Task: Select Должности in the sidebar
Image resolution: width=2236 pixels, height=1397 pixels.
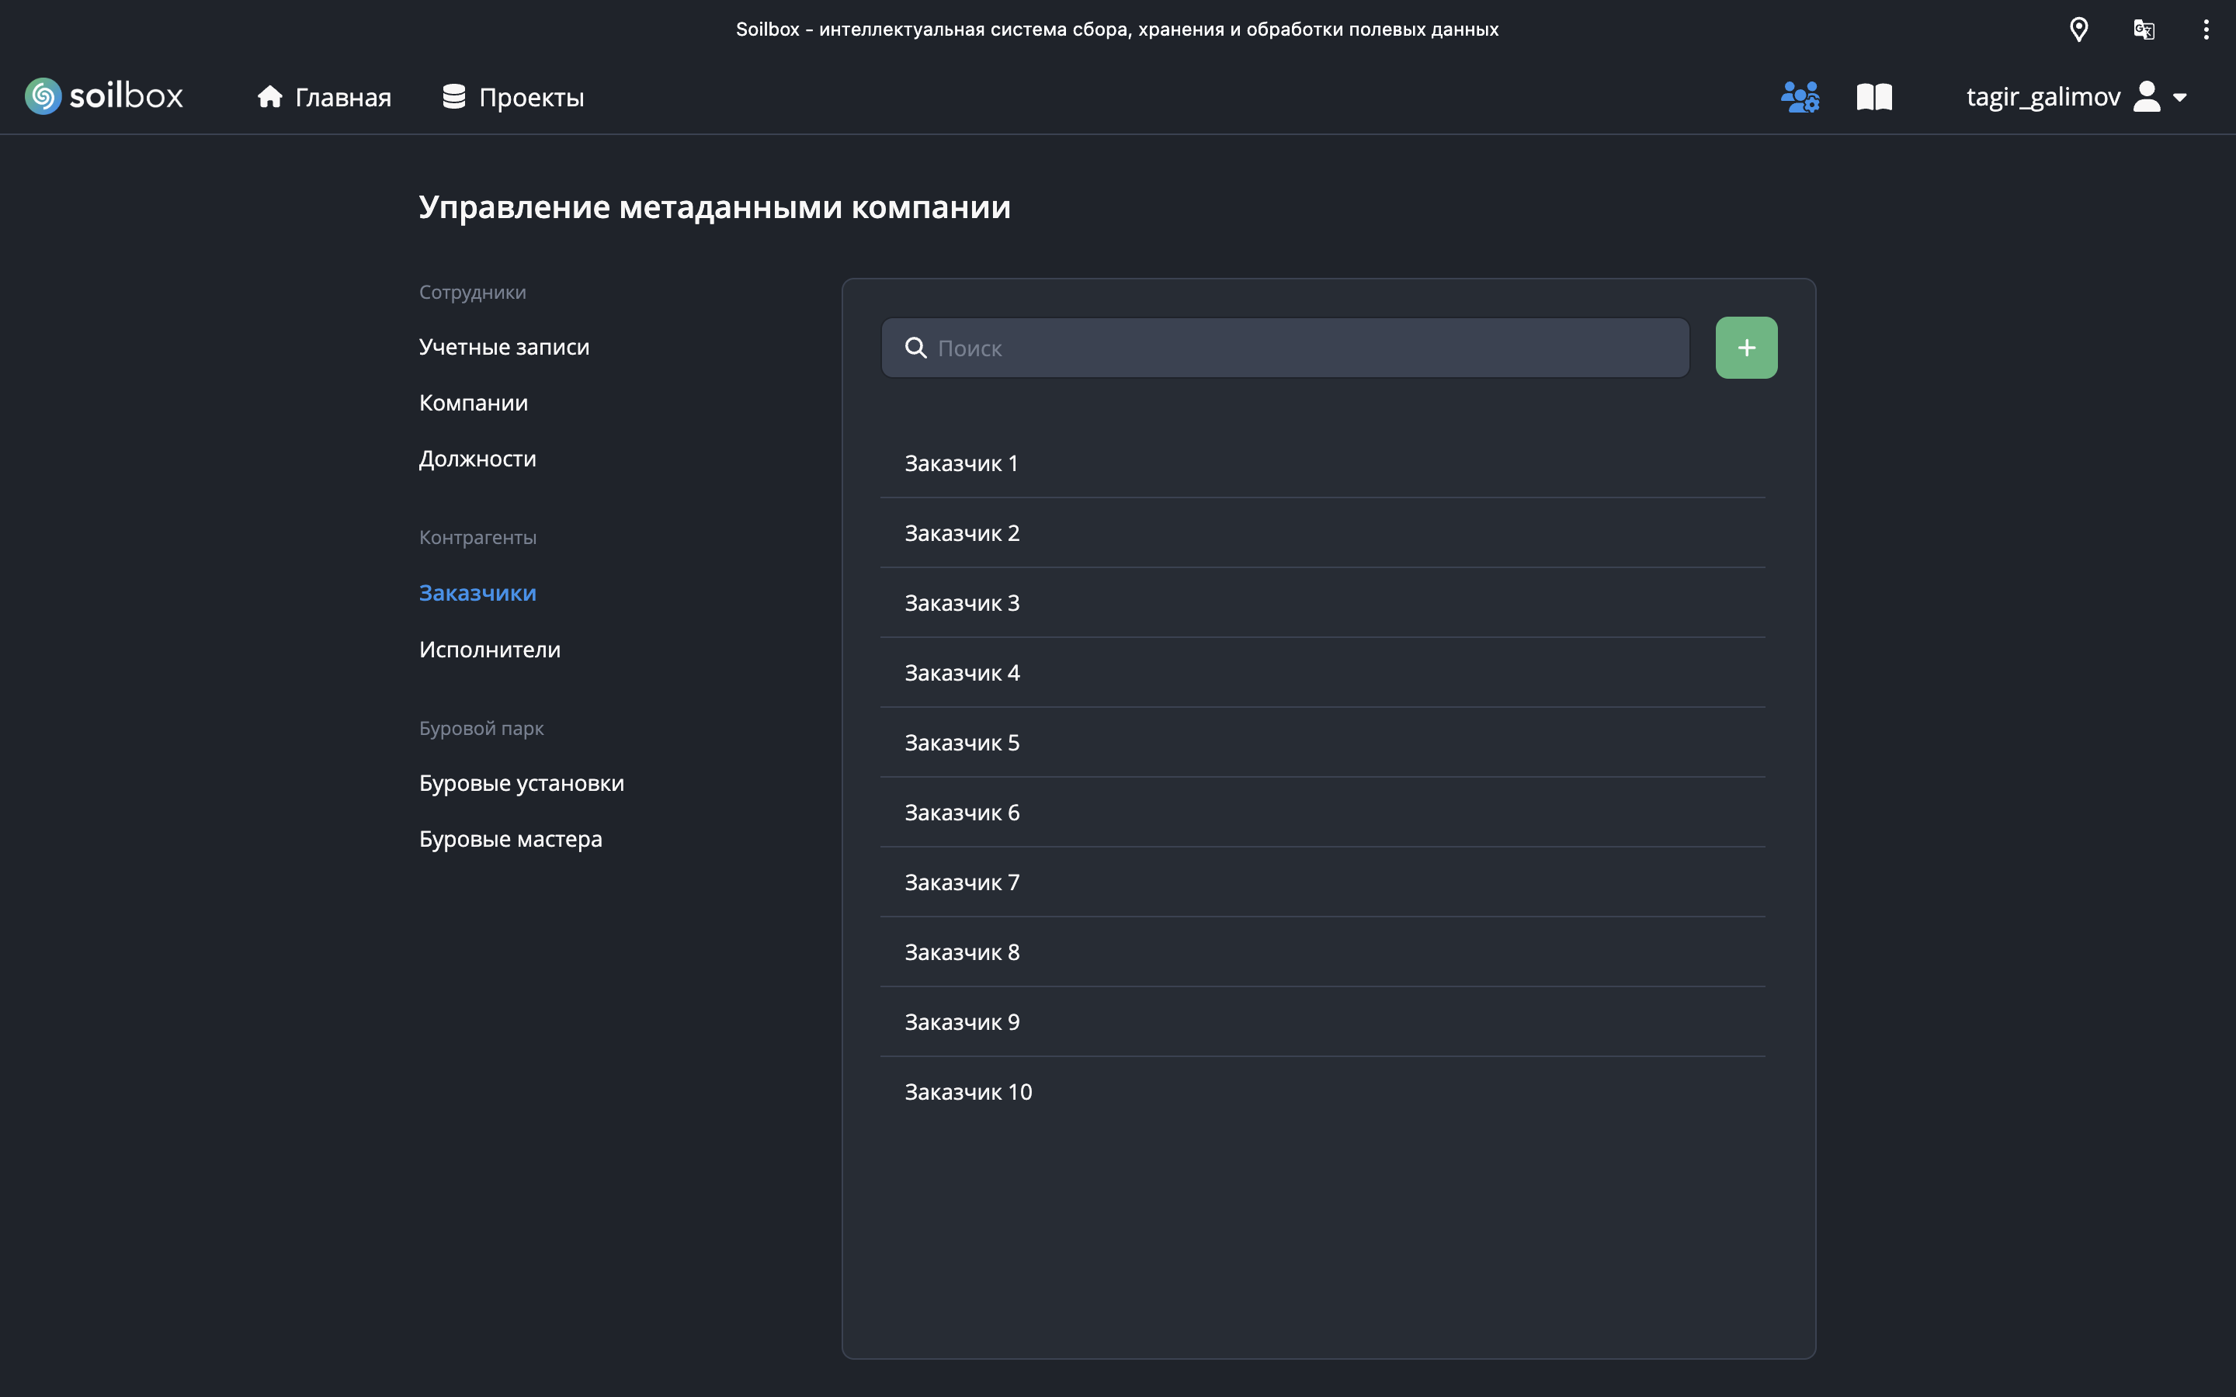Action: pyautogui.click(x=477, y=458)
